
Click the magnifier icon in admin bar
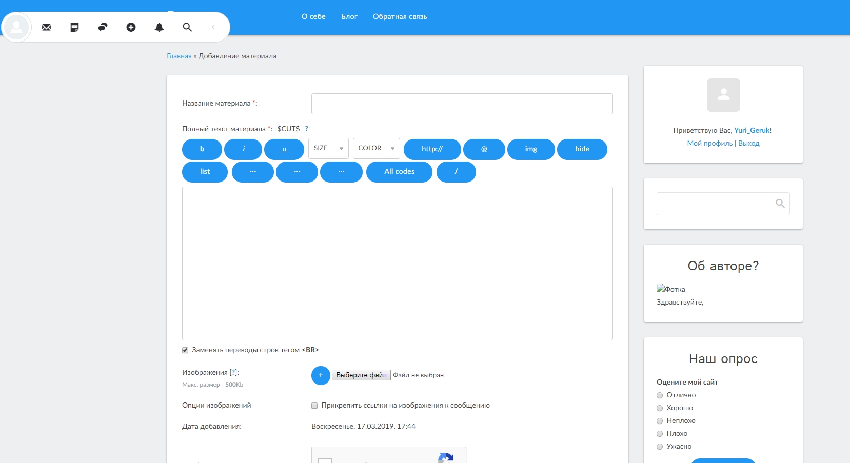187,27
